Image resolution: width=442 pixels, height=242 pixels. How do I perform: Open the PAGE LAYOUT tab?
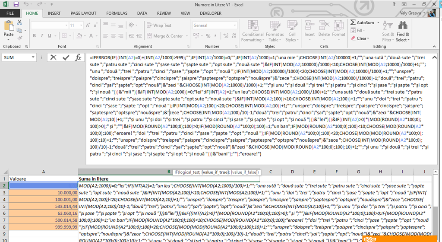pos(83,13)
